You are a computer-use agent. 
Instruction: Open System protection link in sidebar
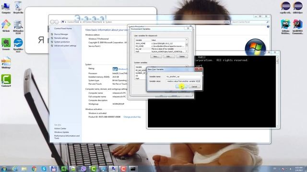[62, 42]
